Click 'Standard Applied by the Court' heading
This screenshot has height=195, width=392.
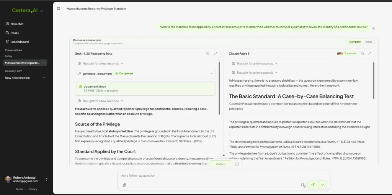click(x=105, y=151)
